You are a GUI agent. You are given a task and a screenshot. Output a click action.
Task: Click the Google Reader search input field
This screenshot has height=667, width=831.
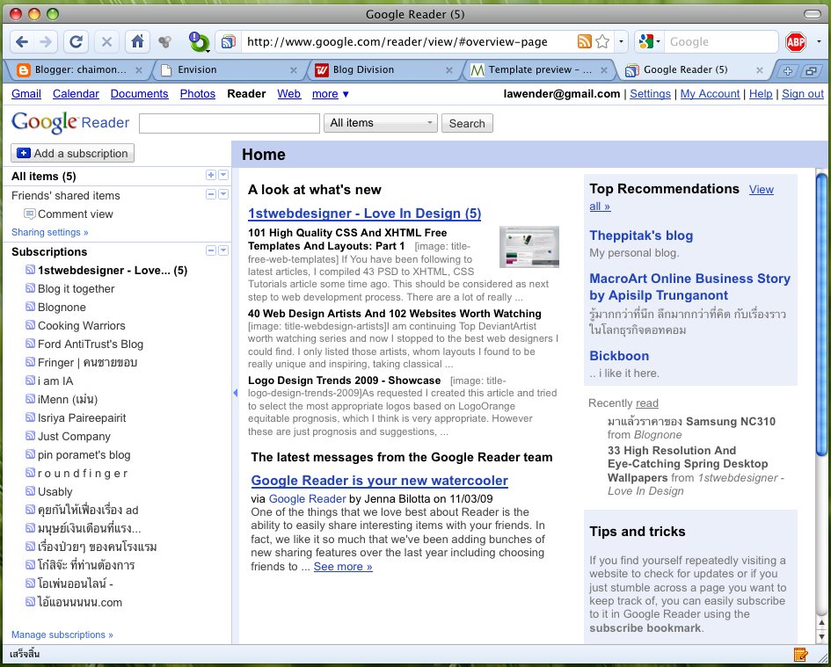230,123
